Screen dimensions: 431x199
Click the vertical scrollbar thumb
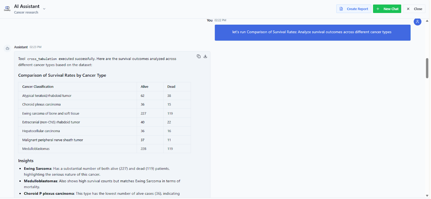427,68
